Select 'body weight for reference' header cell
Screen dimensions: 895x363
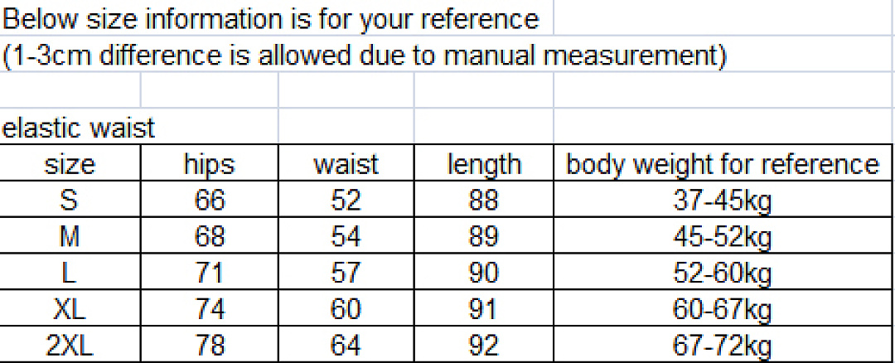tap(723, 163)
